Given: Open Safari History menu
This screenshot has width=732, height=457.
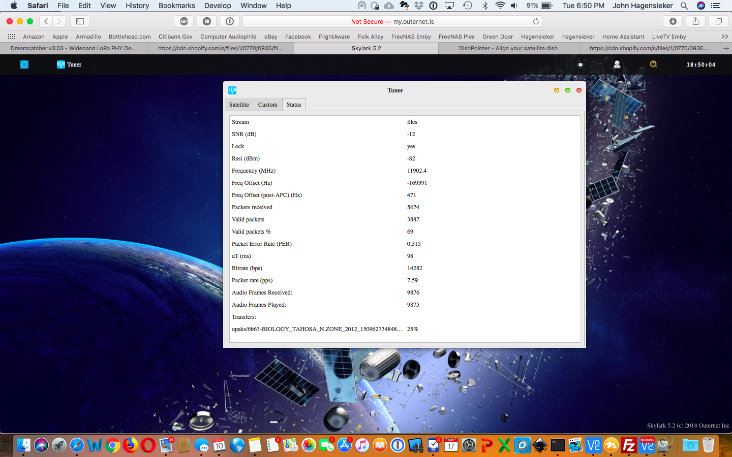Looking at the screenshot, I should [137, 6].
